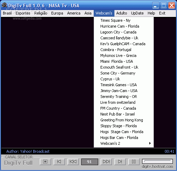This screenshot has width=177, height=171.
Task: Select Hogs Stage Cam - Florida
Action: (124, 132)
